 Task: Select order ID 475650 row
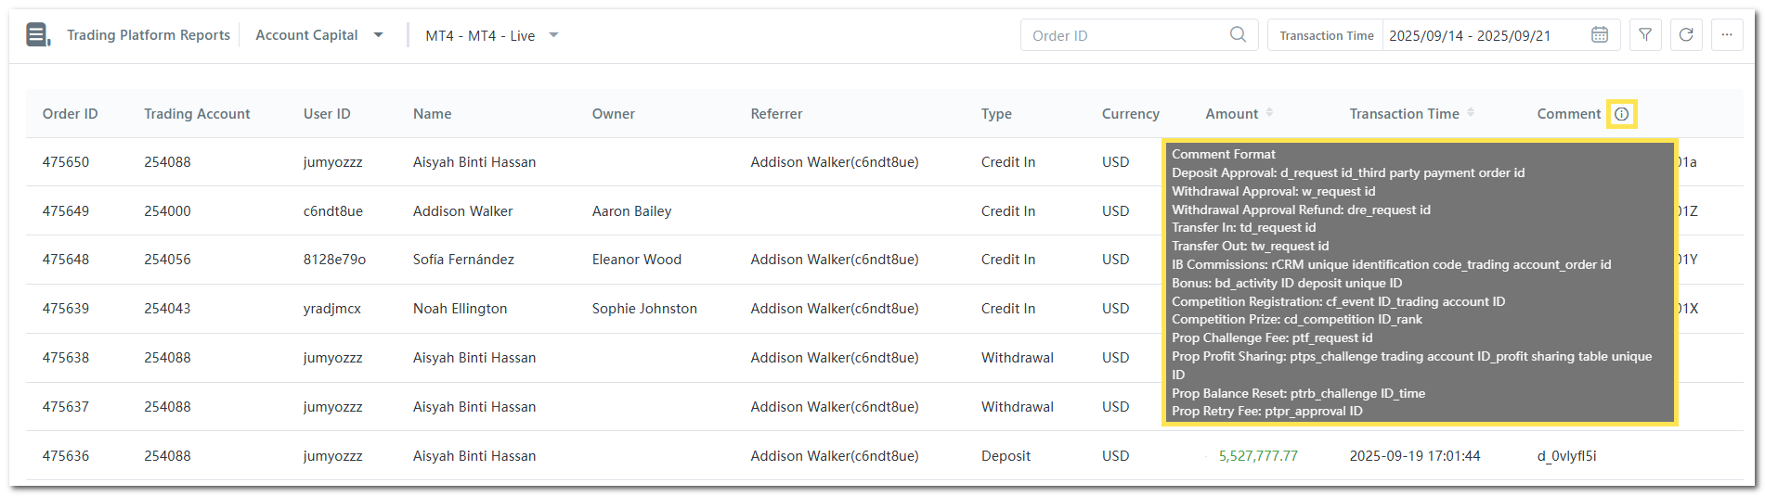coord(66,162)
